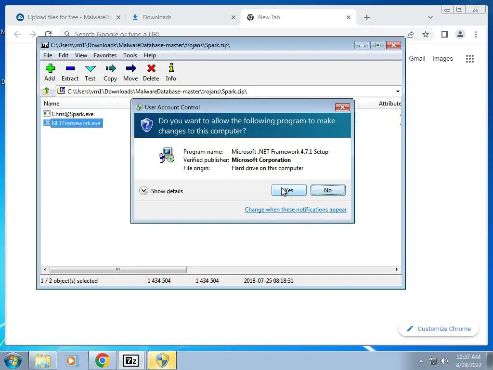Open Images link on New Tab page
Screen dimensions: 493x370
(x=442, y=58)
